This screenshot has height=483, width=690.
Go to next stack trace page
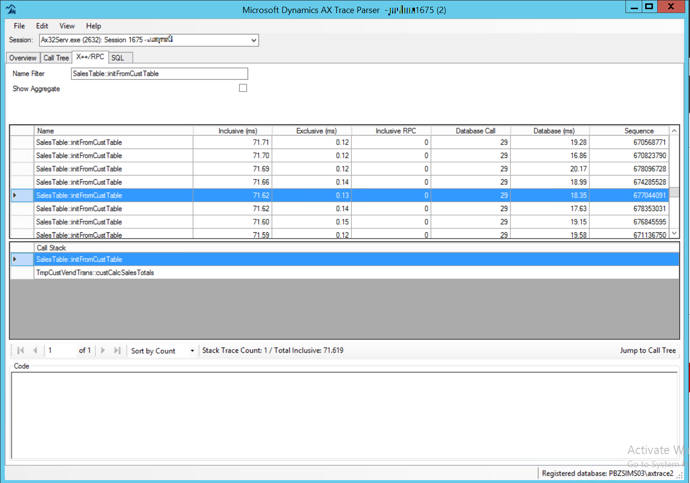click(103, 350)
